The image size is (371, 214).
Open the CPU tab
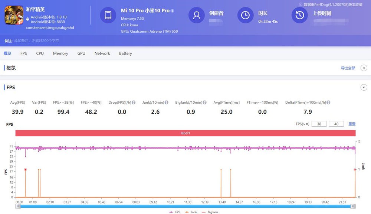point(40,53)
